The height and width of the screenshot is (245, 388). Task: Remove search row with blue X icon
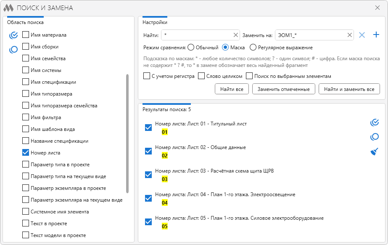(x=362, y=35)
